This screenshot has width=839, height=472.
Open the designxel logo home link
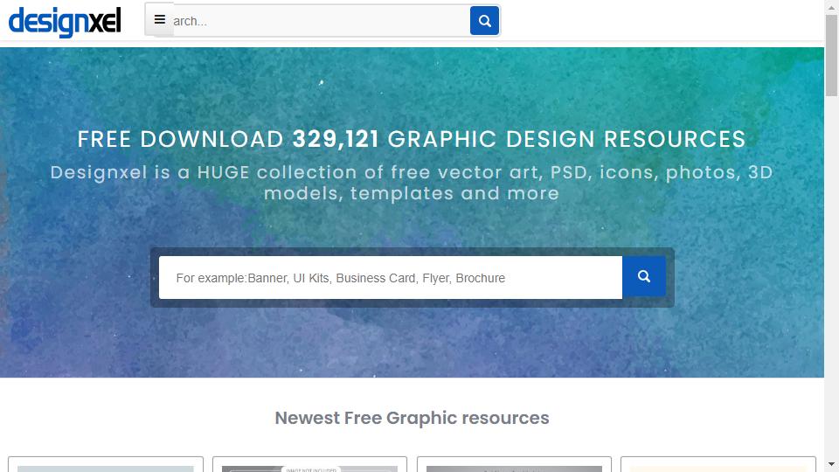(65, 21)
